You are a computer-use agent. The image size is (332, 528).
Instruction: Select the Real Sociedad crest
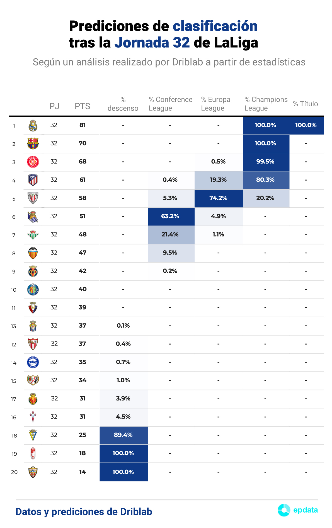point(33,217)
